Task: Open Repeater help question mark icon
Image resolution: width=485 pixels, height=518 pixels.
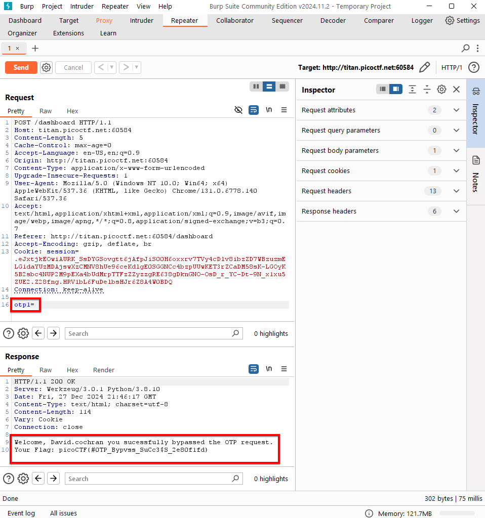Action: (x=474, y=67)
